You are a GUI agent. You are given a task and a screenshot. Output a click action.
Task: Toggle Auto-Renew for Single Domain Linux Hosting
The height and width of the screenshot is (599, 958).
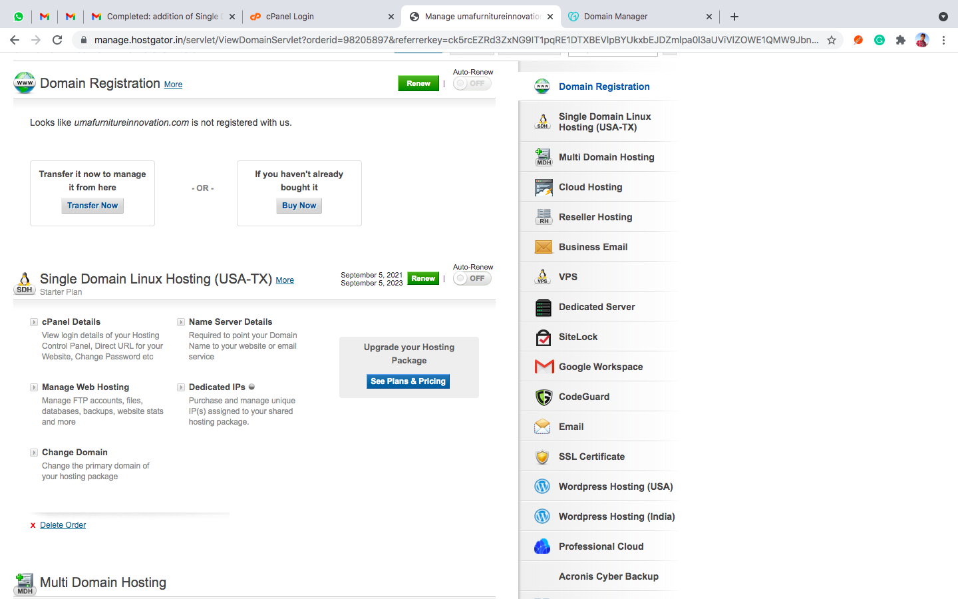click(472, 278)
